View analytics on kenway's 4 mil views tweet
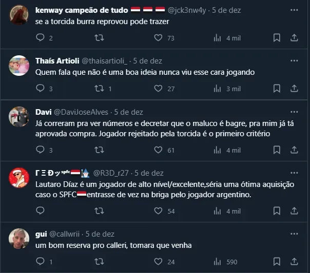The image size is (310, 273). pyautogui.click(x=217, y=38)
